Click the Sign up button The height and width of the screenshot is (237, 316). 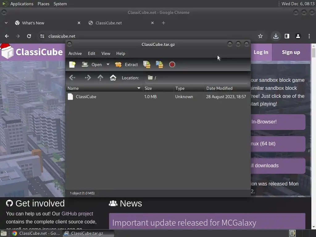click(291, 52)
